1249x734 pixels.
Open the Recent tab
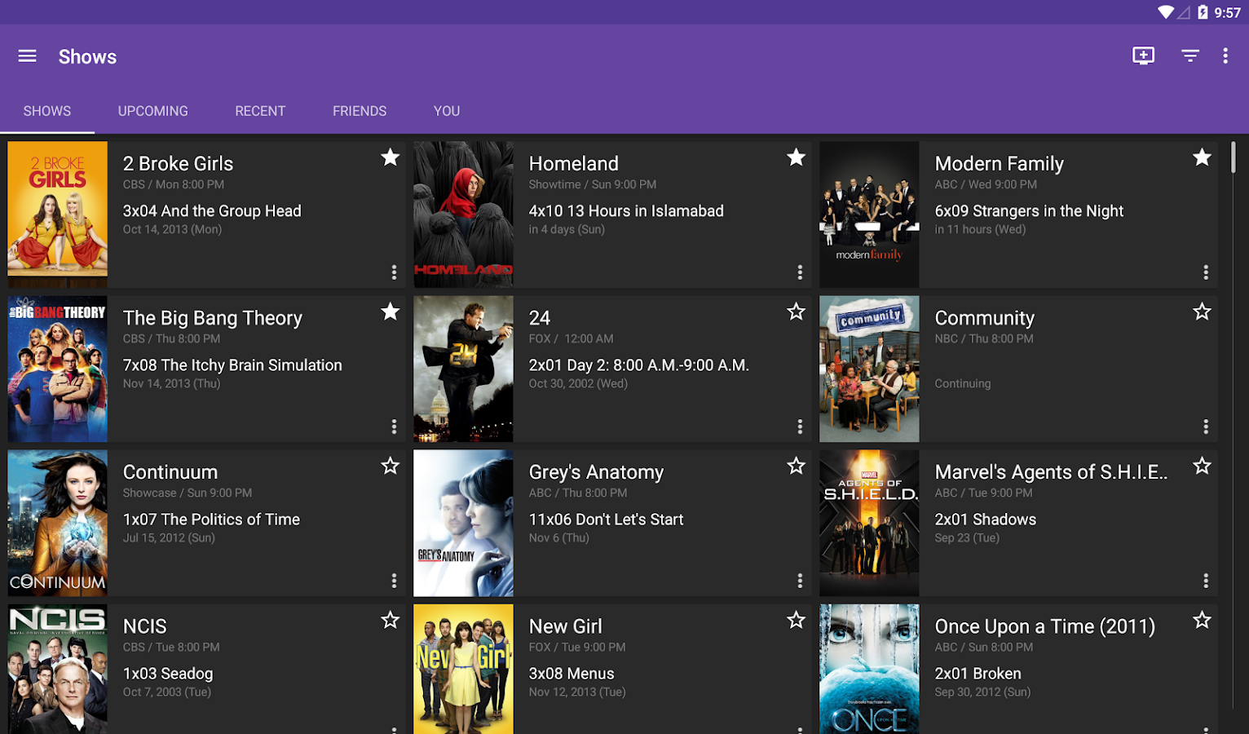(x=260, y=111)
